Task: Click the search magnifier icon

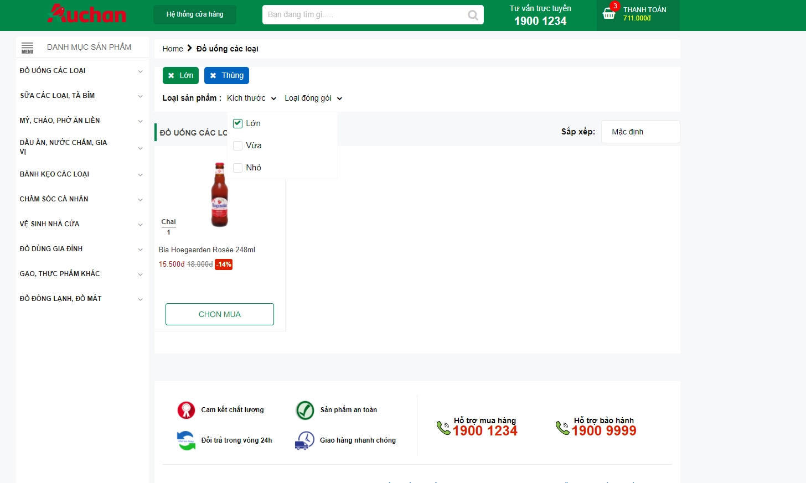Action: [473, 15]
